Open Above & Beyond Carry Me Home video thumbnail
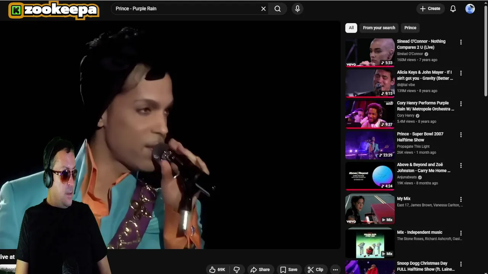Image resolution: width=488 pixels, height=274 pixels. click(370, 176)
